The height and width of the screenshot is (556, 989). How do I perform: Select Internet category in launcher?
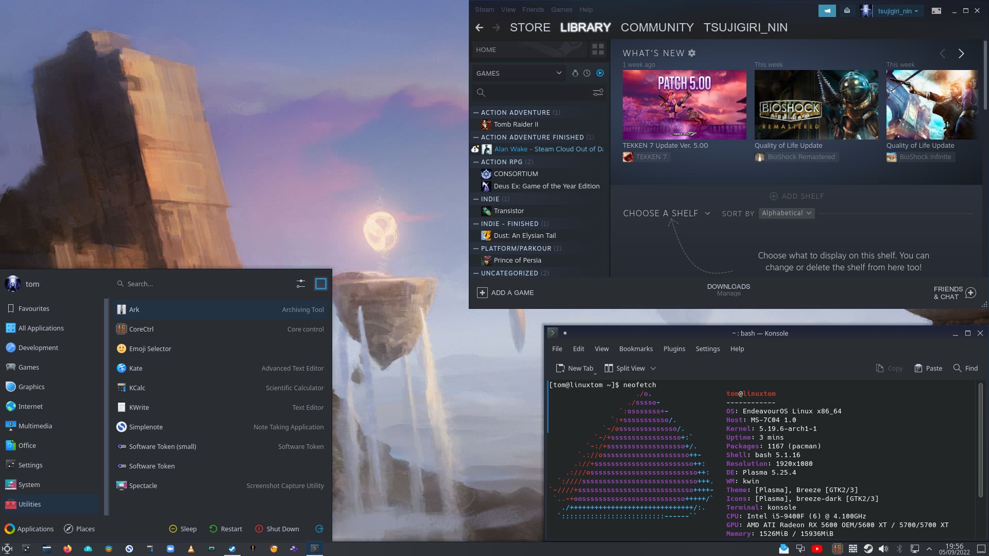[50, 406]
